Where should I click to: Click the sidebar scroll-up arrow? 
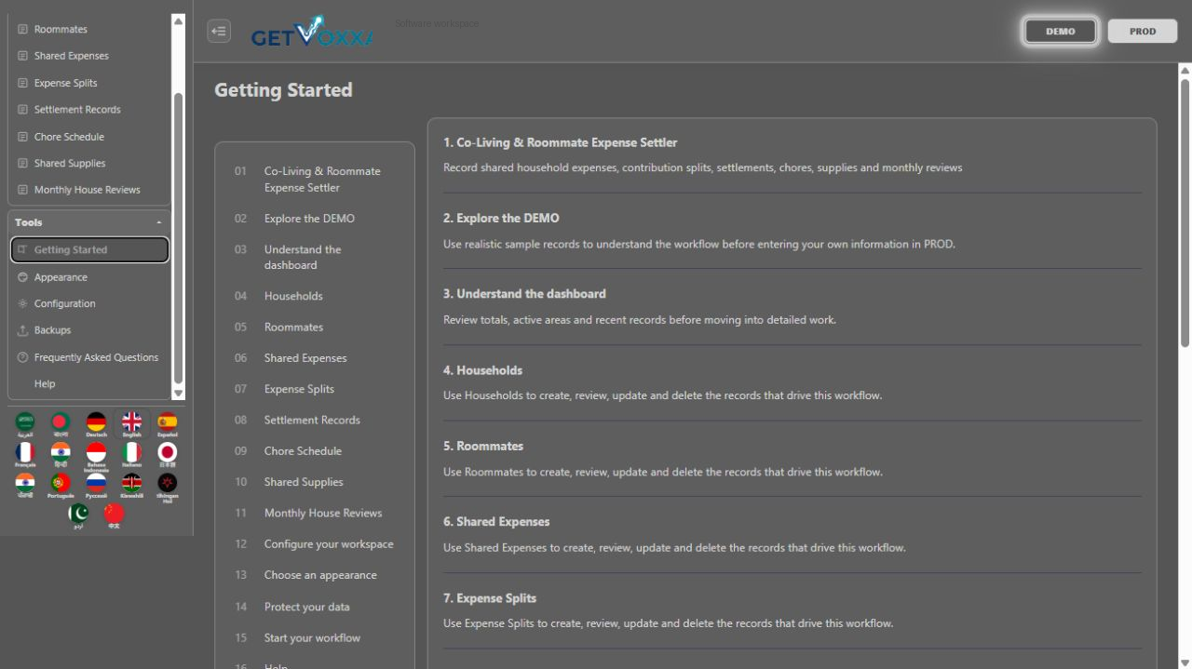[x=179, y=20]
